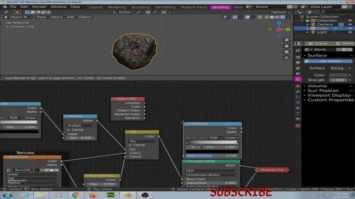Open GGX distribution dropdown in Principled BSDF

pyautogui.click(x=211, y=171)
